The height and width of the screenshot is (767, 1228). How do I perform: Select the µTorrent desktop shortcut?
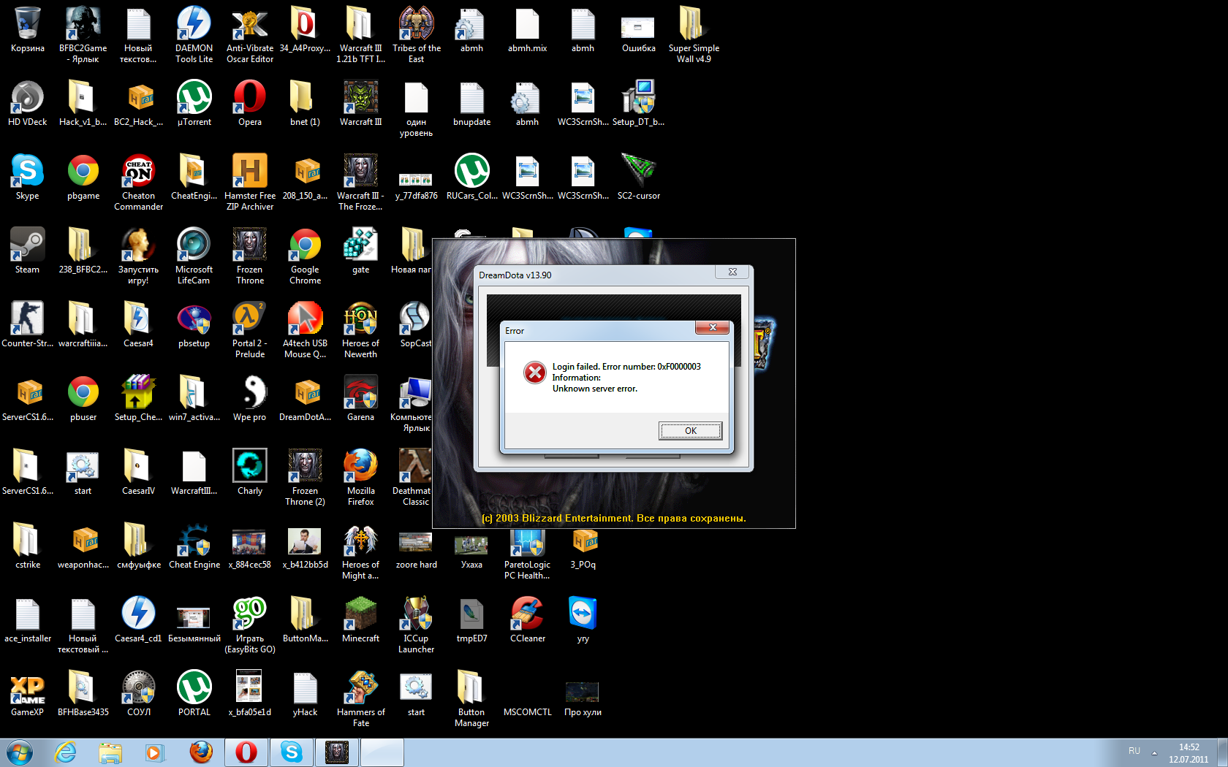[x=194, y=104]
